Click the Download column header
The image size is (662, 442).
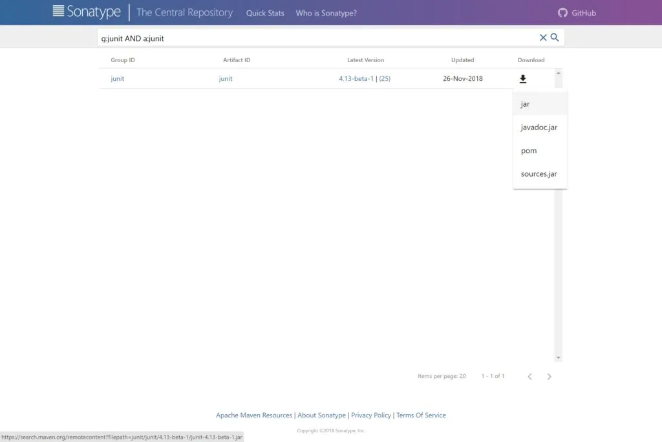point(531,60)
